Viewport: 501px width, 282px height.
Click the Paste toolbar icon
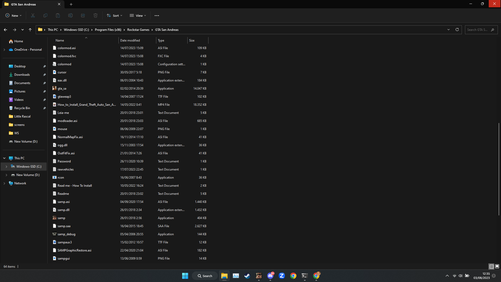tap(58, 16)
